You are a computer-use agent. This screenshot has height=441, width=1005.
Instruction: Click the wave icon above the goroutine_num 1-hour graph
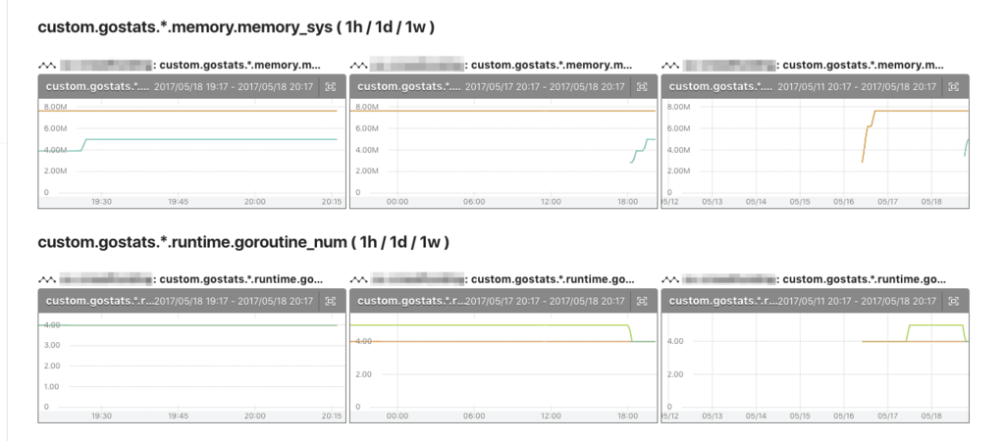point(47,279)
